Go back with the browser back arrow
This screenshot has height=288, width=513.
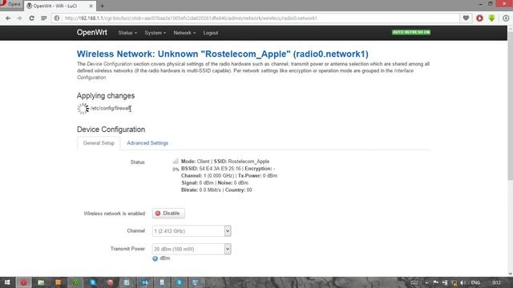coord(8,18)
